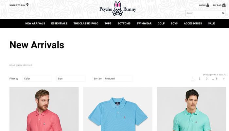
Task: Open The Classic Polo menu item
Action: [x=86, y=23]
